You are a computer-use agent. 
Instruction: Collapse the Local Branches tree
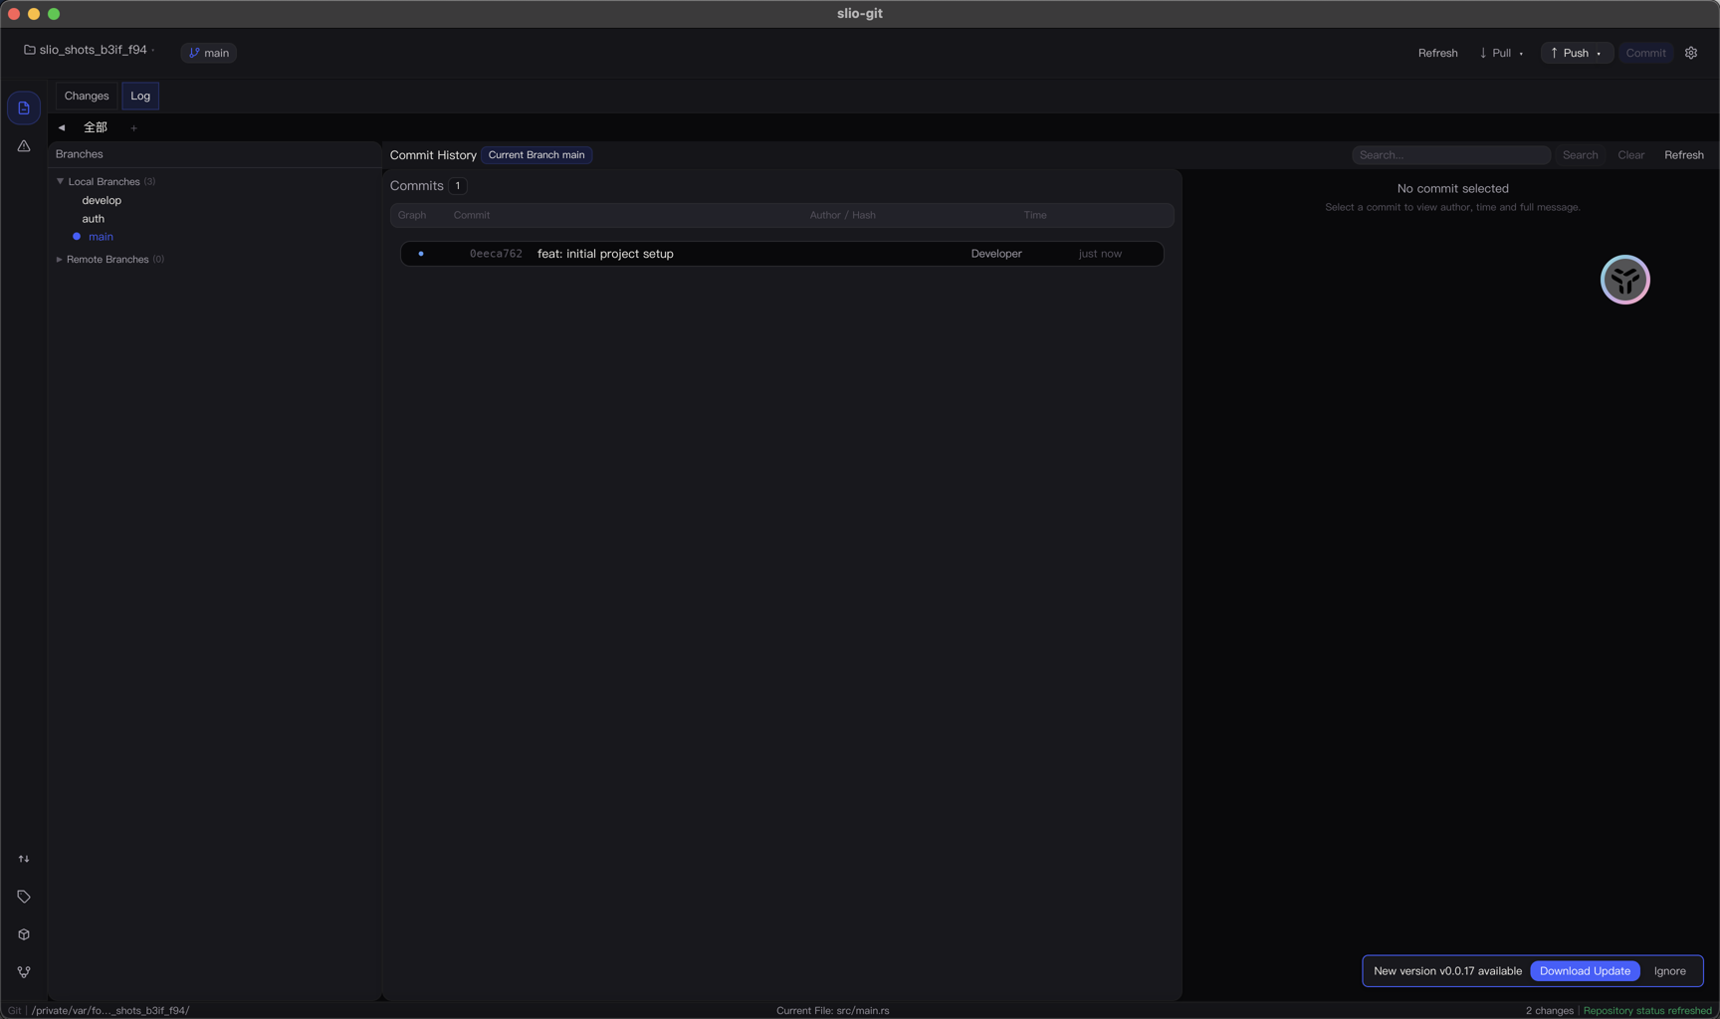(61, 181)
